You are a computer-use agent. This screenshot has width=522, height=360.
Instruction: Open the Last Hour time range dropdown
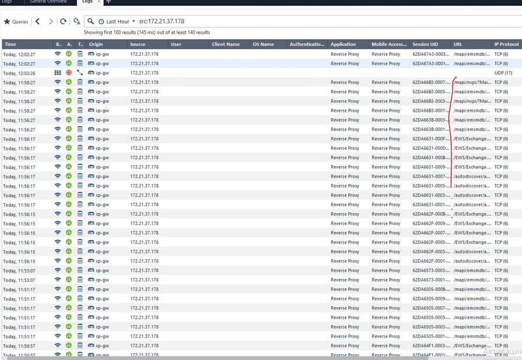[x=117, y=22]
